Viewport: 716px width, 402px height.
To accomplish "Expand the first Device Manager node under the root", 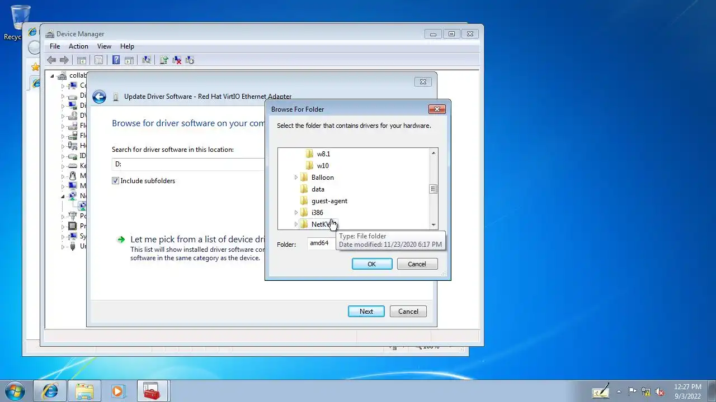I will click(x=63, y=85).
